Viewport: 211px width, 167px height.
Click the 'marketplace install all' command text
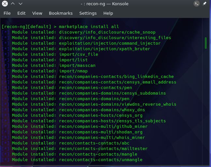coord(89,27)
